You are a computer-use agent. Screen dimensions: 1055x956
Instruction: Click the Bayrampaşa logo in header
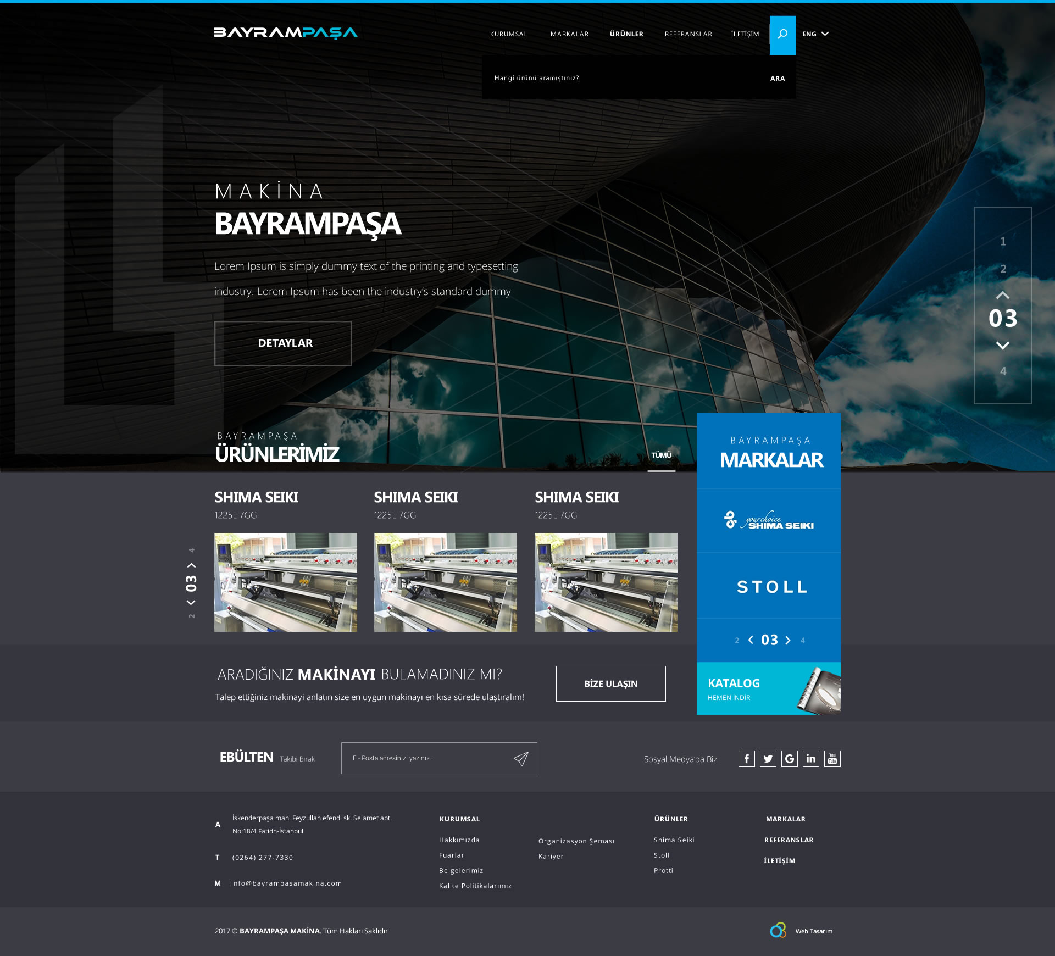pyautogui.click(x=286, y=33)
